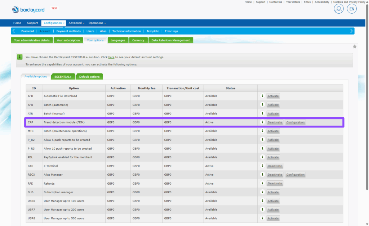Click the green information icon in notice
The image size is (369, 226).
click(x=20, y=57)
